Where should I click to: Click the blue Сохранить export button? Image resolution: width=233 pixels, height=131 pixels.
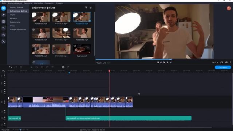pyautogui.click(x=223, y=67)
